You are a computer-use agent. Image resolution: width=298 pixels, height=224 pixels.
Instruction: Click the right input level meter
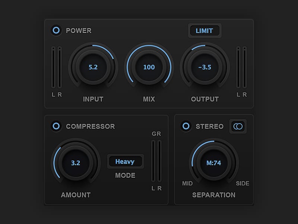coord(60,68)
